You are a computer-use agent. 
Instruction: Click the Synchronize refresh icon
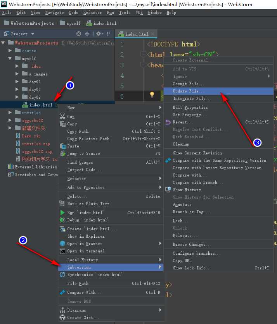point(62,274)
